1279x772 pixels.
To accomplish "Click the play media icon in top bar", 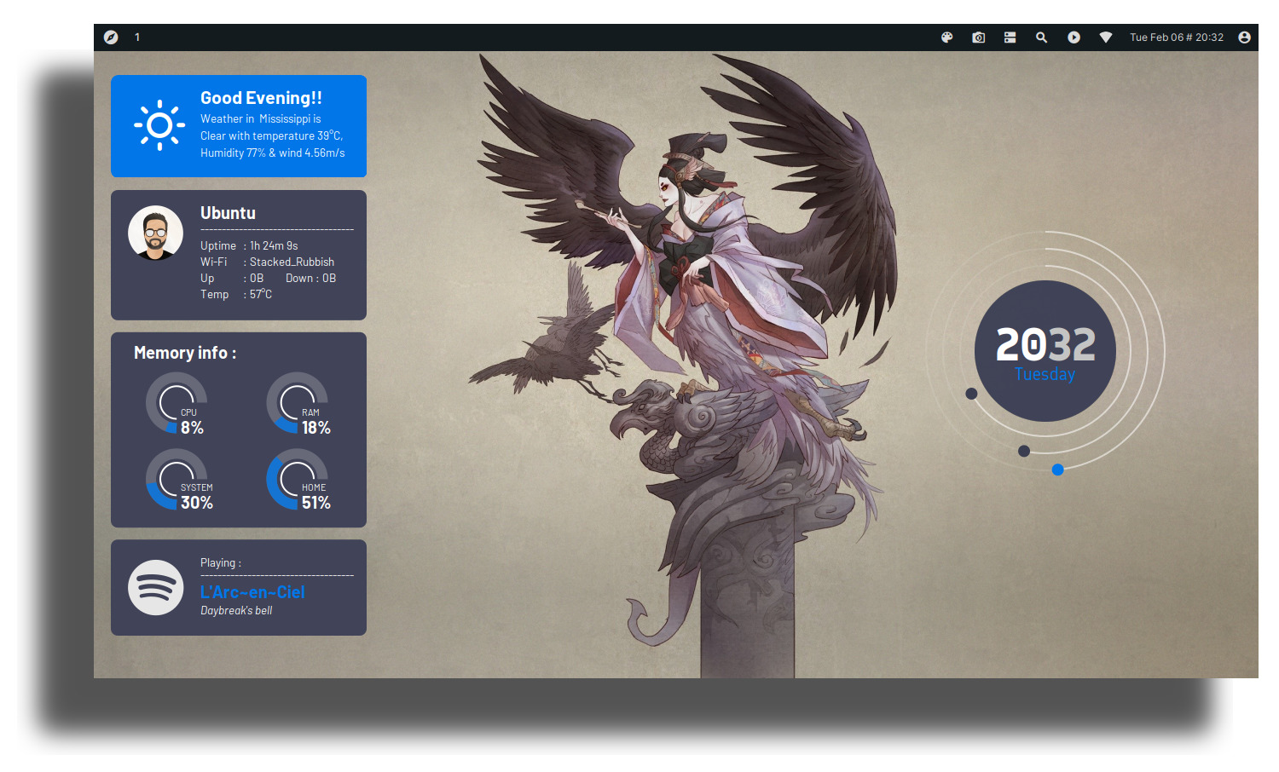I will click(1074, 37).
